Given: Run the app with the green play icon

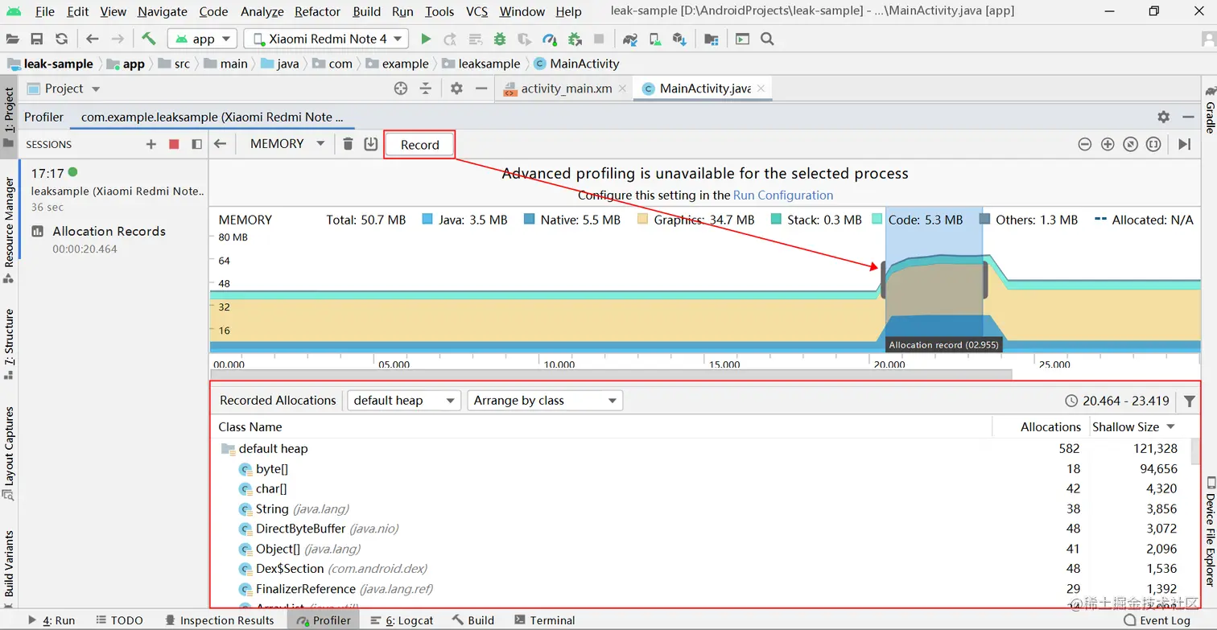Looking at the screenshot, I should tap(426, 39).
